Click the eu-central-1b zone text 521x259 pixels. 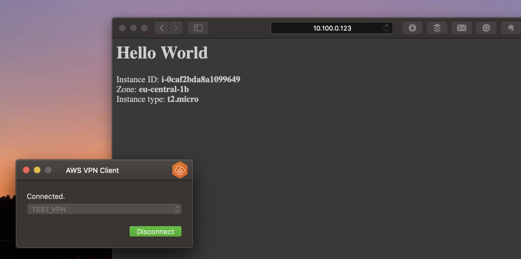pos(164,89)
